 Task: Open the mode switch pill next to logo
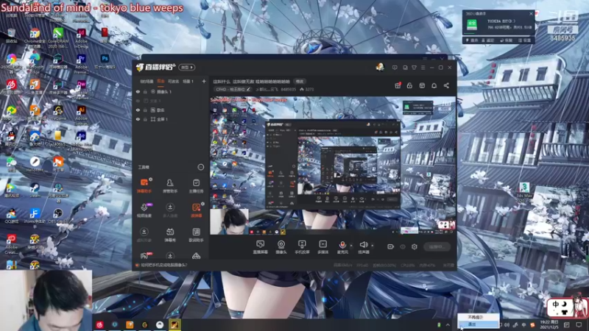click(x=187, y=67)
